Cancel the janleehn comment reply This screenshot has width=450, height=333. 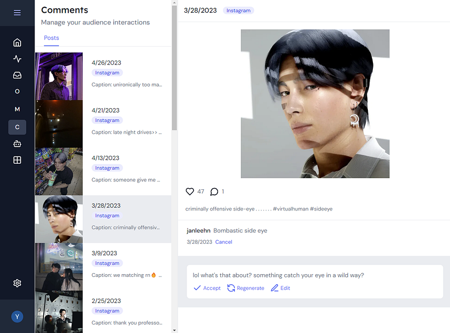tap(224, 242)
